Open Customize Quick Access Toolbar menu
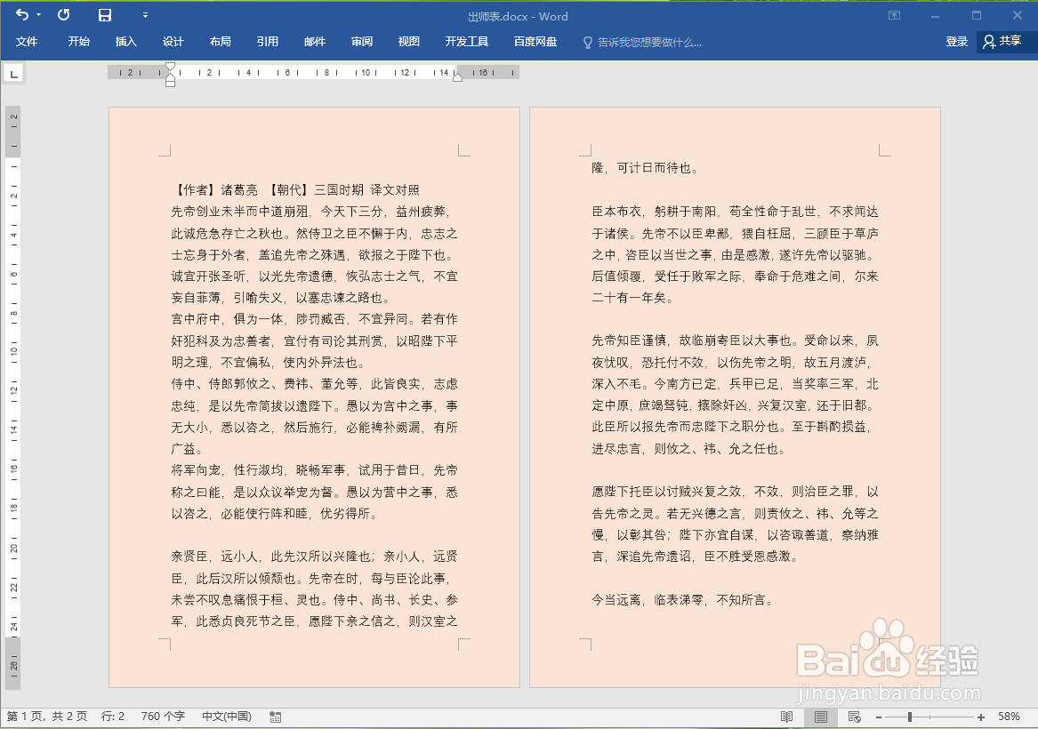Image resolution: width=1038 pixels, height=729 pixels. pos(145,15)
